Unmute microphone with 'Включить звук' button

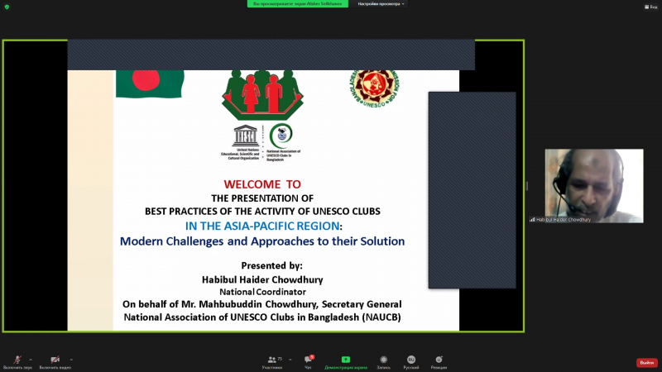[x=17, y=360]
